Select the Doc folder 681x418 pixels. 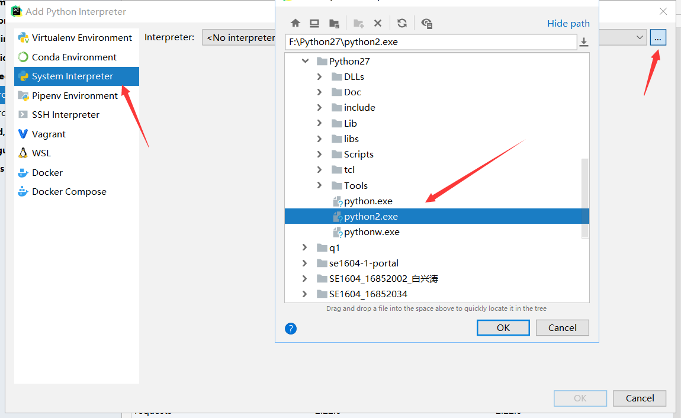coord(346,92)
